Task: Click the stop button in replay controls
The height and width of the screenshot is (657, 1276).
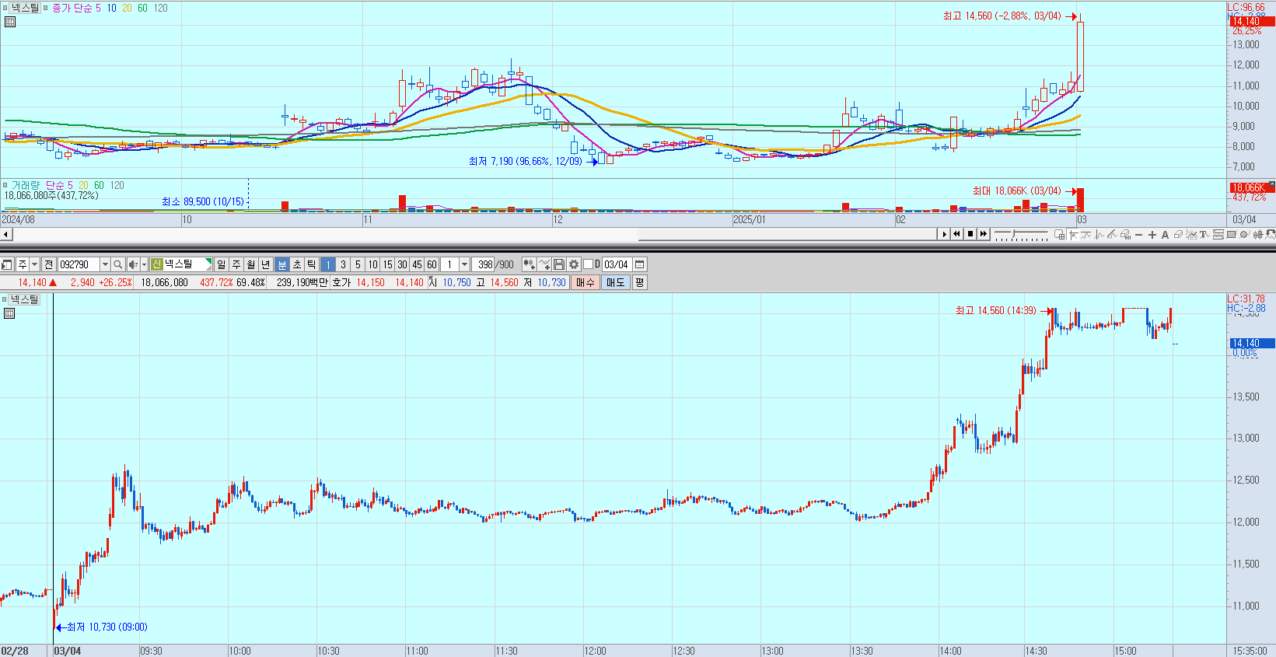Action: (x=970, y=234)
